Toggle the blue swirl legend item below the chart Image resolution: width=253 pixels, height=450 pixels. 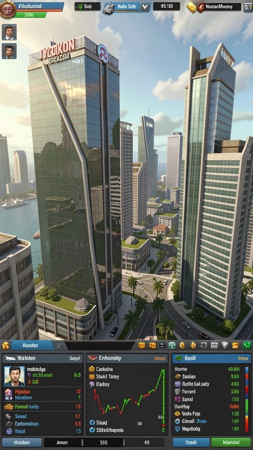tap(106, 430)
